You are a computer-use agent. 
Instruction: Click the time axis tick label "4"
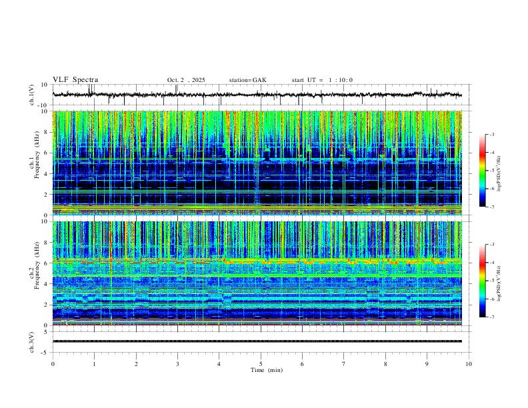click(219, 364)
